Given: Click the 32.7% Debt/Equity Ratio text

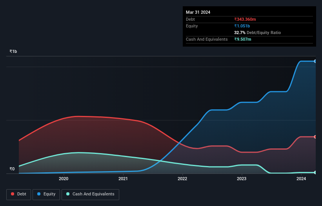Looking at the screenshot, I should click(x=257, y=33).
